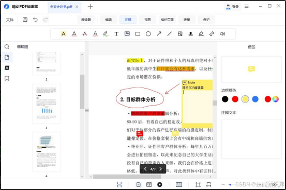Select the Arrow annotation tool
This screenshot has height=190, width=286.
159,34
